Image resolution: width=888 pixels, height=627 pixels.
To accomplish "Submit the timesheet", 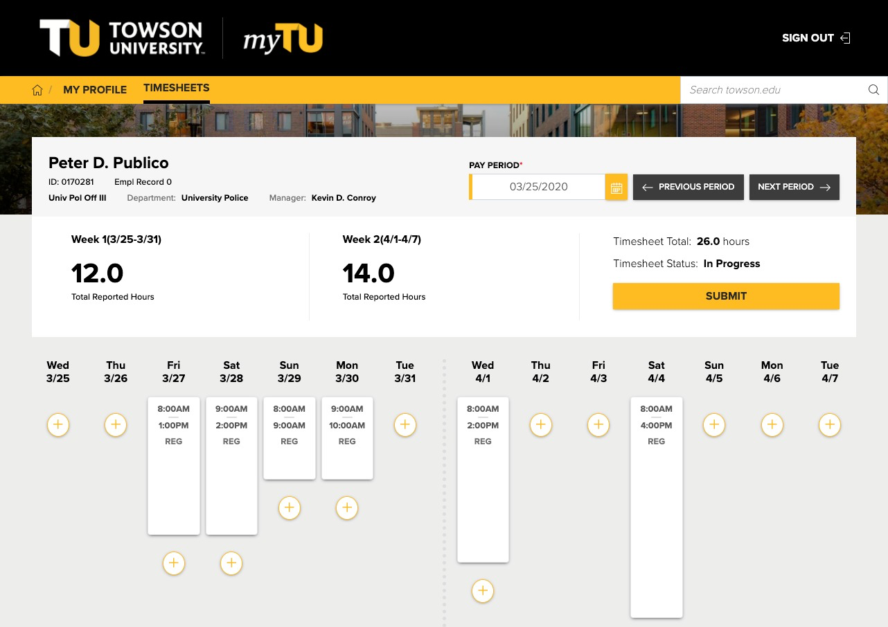I will click(726, 296).
